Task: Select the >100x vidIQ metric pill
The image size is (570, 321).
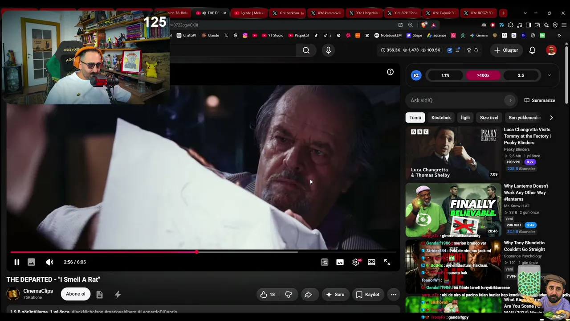Action: pos(483,75)
